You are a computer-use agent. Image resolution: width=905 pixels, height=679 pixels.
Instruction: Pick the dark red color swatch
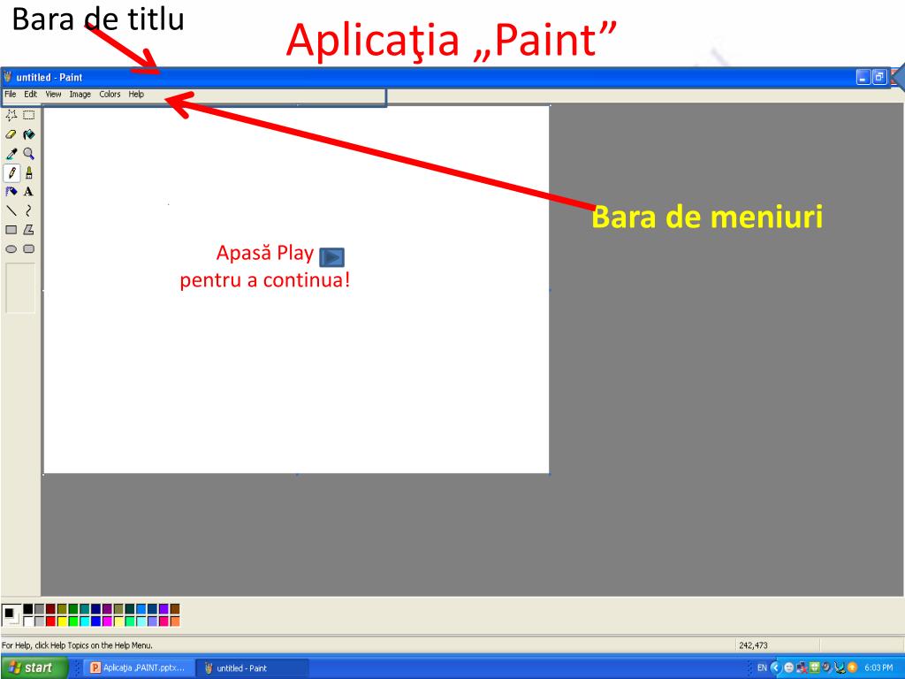[x=50, y=608]
